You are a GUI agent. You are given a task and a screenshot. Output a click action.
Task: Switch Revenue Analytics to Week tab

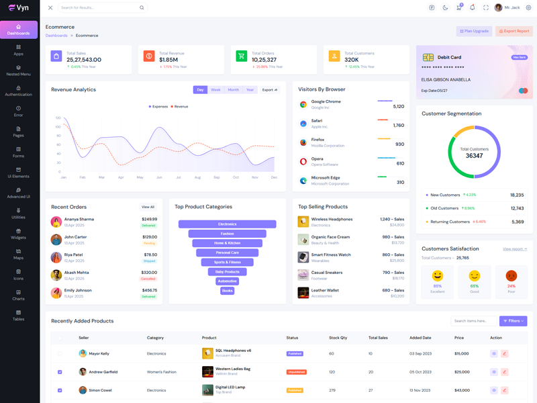[x=215, y=89]
